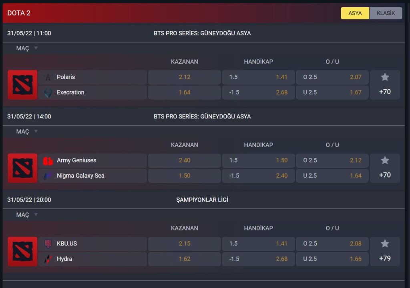Select Hydra handicap -1.5 at 2.68

258,259
